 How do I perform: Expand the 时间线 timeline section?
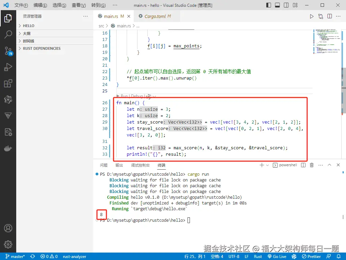click(55, 41)
